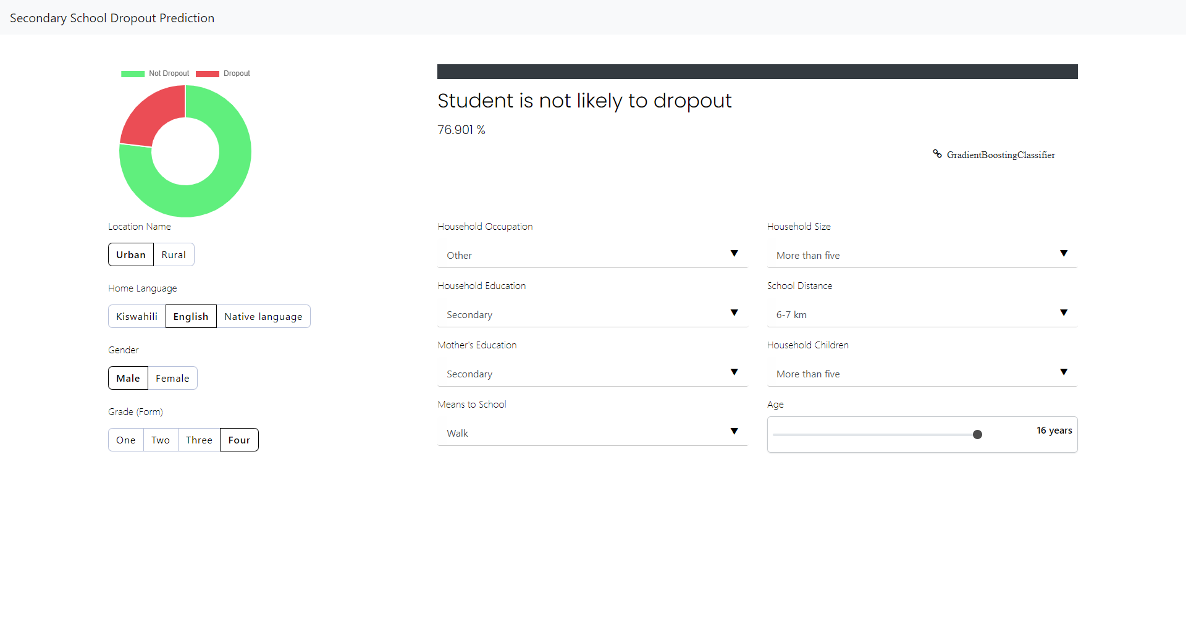Click the Means to School dropdown arrow
This screenshot has height=617, width=1186.
734,432
